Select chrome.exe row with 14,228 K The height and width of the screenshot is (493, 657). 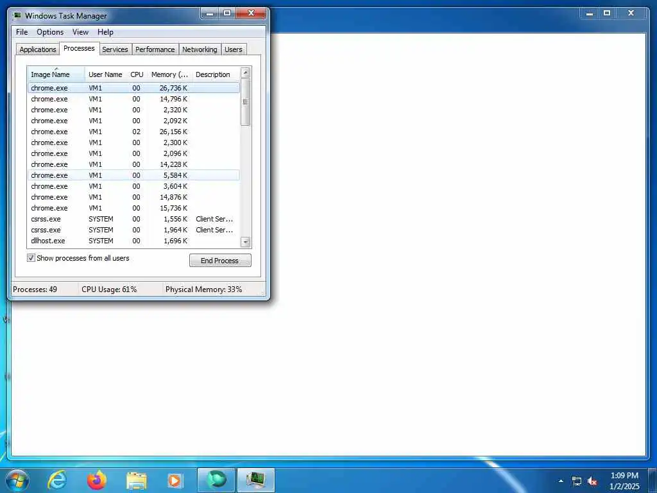[x=133, y=164]
